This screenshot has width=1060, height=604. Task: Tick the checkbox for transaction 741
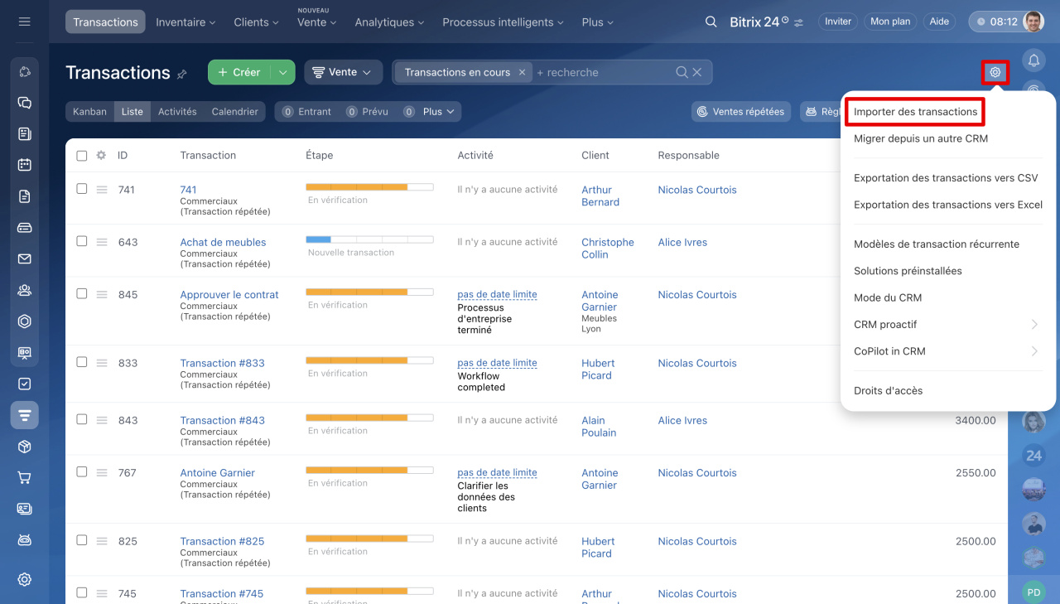pyautogui.click(x=82, y=189)
